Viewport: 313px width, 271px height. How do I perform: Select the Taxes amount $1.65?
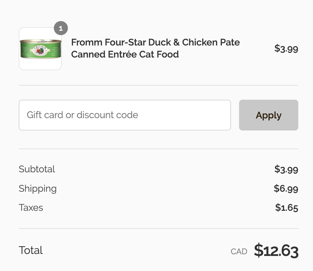(x=287, y=208)
